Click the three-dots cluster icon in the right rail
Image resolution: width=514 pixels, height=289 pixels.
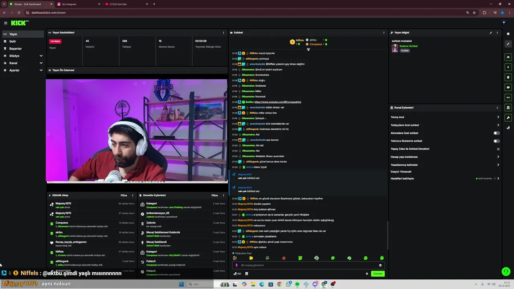pyautogui.click(x=508, y=128)
